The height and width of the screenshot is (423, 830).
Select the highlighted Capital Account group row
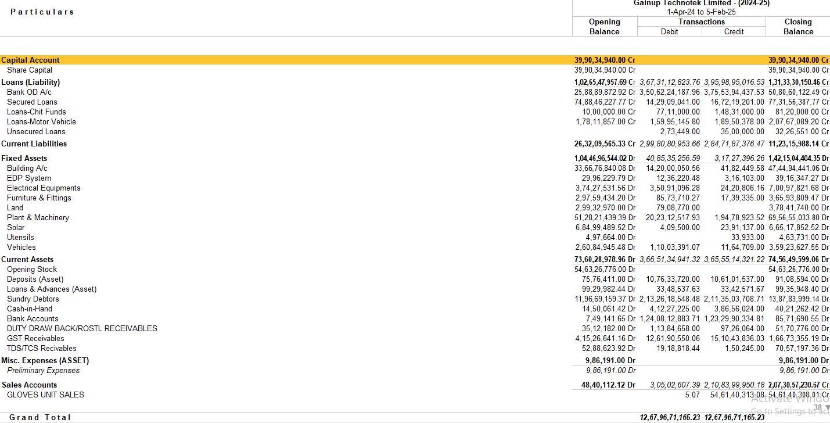pos(31,60)
